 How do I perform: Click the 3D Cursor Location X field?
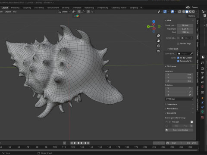pyautogui.click(x=179, y=74)
